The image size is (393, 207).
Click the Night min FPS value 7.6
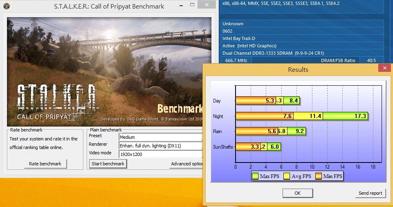(287, 116)
